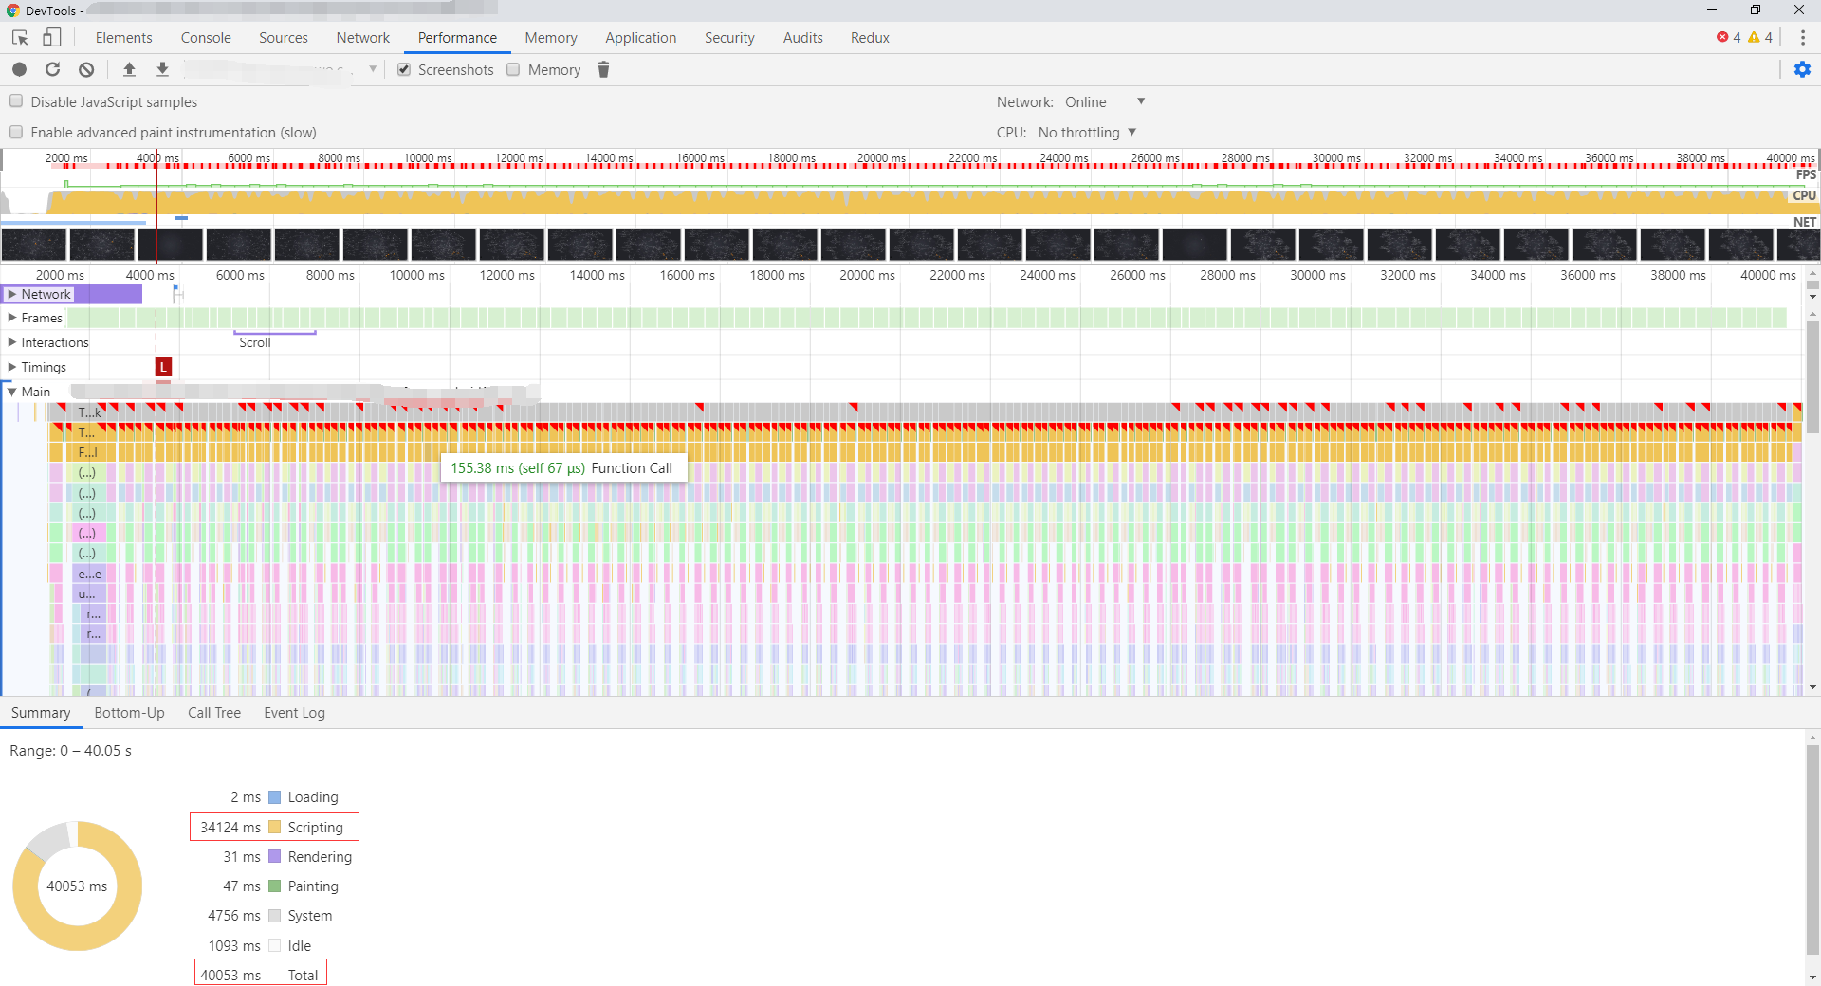The height and width of the screenshot is (986, 1821).
Task: Click the donut chart 40053 ms center
Action: (77, 886)
